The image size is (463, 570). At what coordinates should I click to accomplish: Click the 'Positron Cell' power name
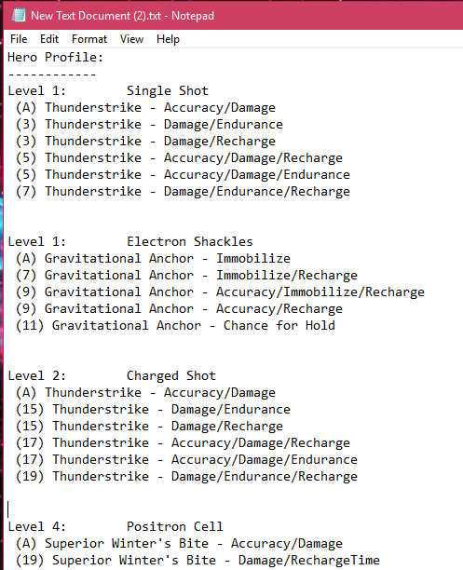click(174, 526)
